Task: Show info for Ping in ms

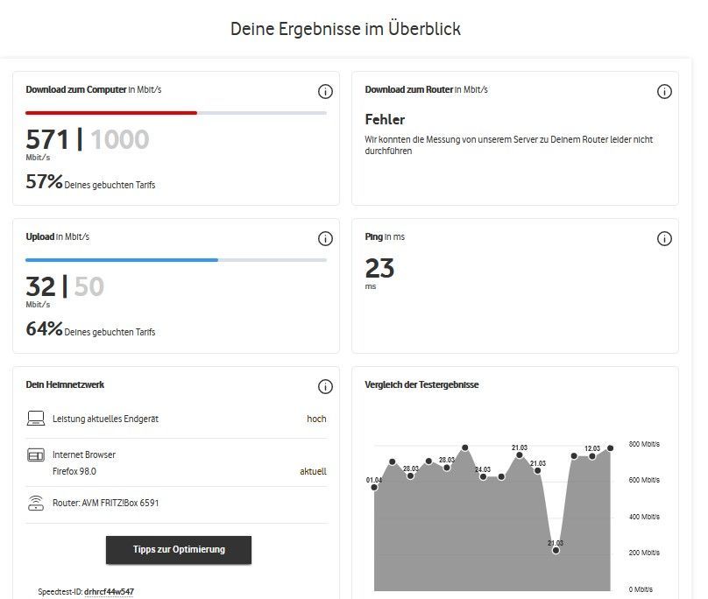Action: [x=664, y=239]
